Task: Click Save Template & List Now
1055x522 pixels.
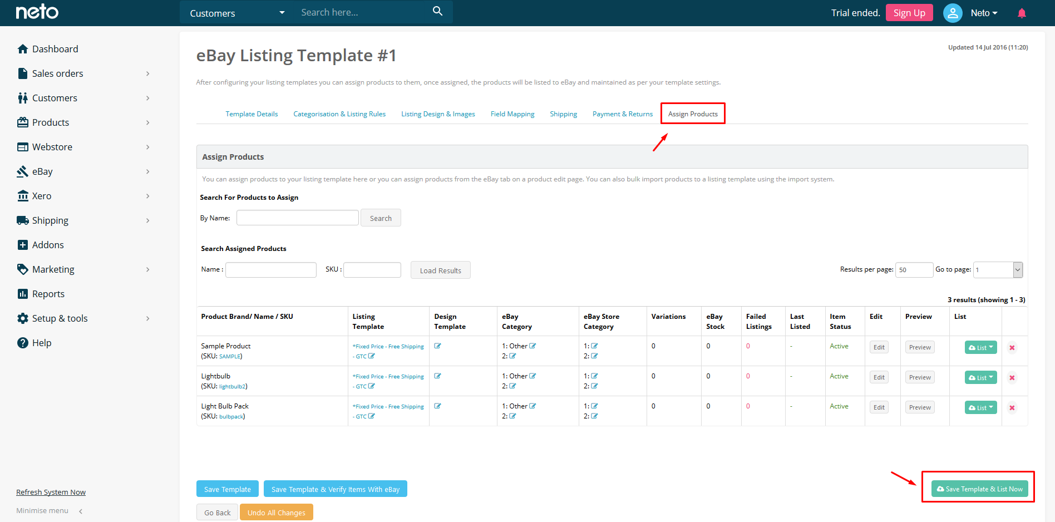Action: point(979,489)
